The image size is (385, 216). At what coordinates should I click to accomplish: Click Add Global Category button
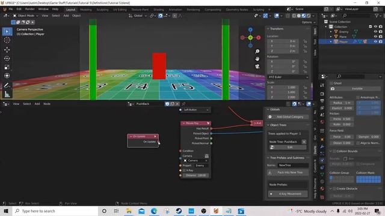pyautogui.click(x=288, y=117)
